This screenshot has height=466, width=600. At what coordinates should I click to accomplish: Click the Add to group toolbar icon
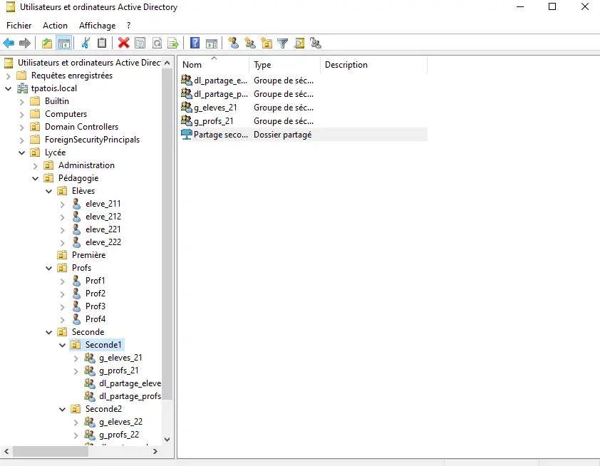point(316,43)
